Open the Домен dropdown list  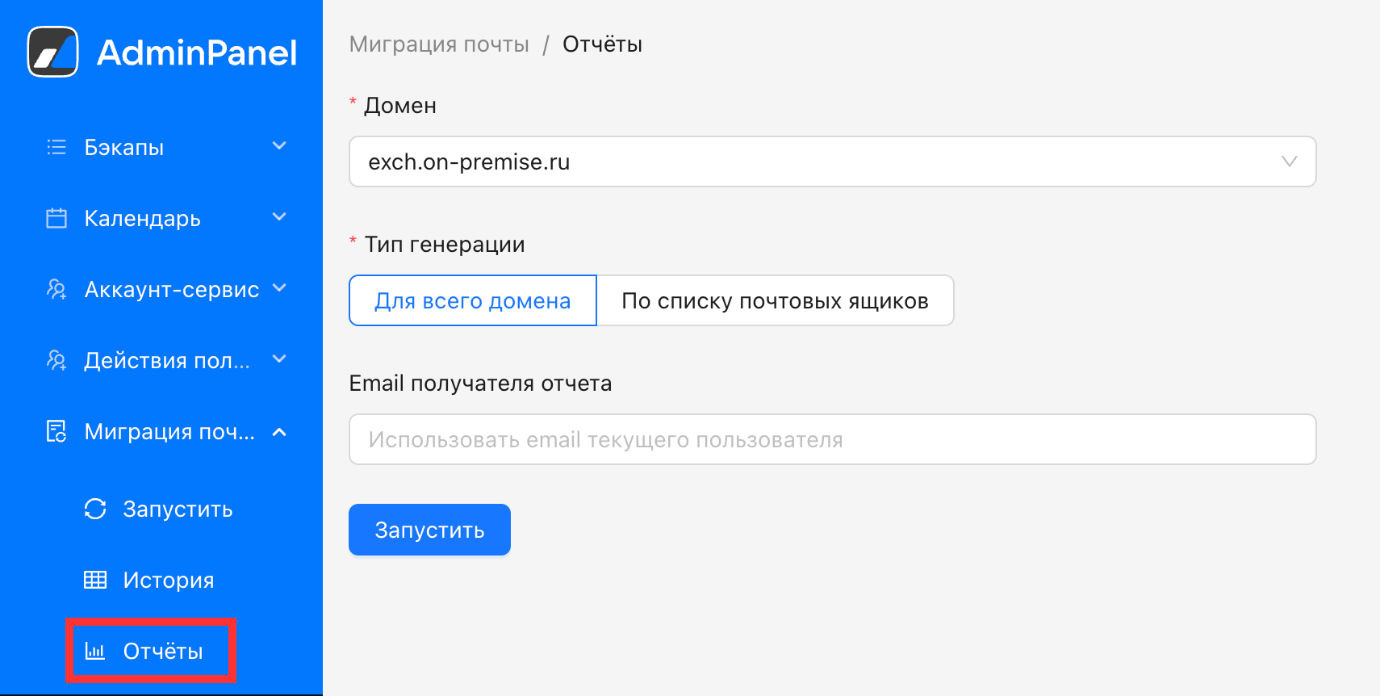[x=831, y=161]
